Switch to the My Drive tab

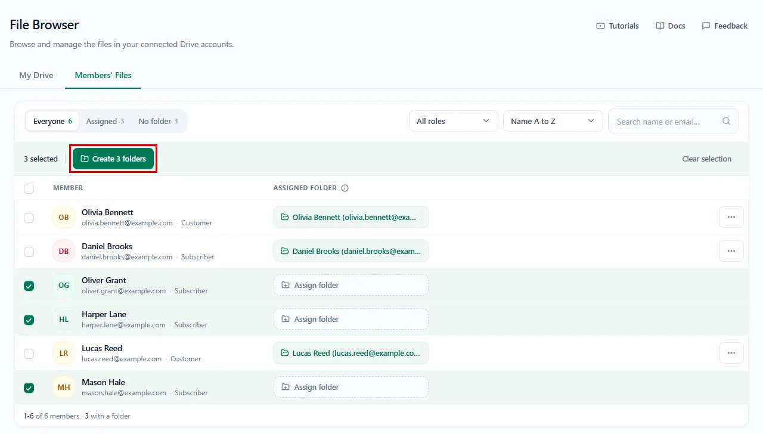pos(36,75)
